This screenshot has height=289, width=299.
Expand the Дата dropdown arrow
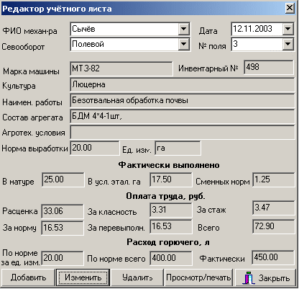(x=287, y=29)
